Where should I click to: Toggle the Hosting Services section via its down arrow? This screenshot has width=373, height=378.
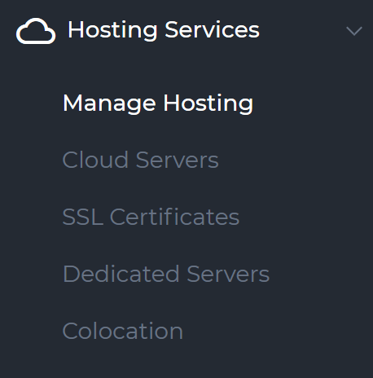click(x=354, y=31)
